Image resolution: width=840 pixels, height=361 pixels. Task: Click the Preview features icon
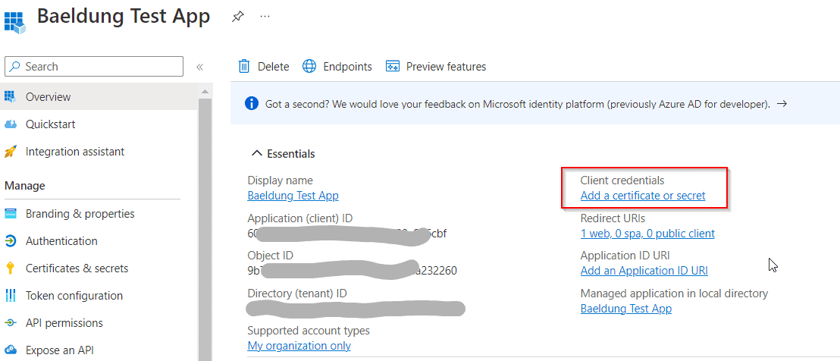point(393,67)
